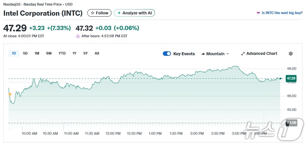Click pink icon beside INTC big buy link
This screenshot has width=308, height=145.
click(x=259, y=13)
